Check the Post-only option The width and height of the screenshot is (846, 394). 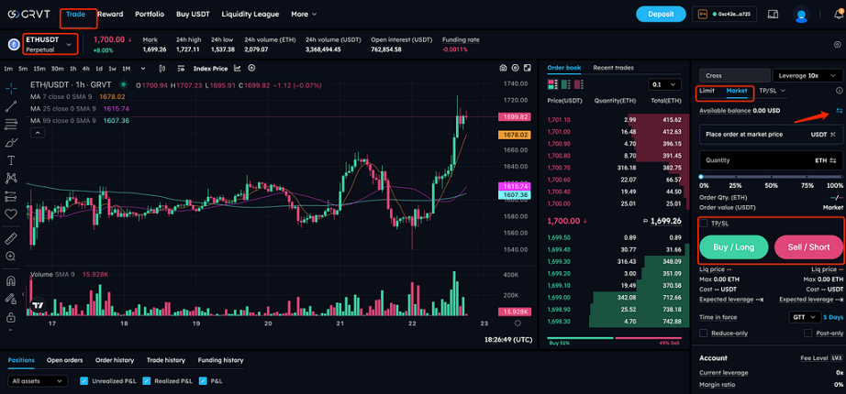click(x=808, y=334)
